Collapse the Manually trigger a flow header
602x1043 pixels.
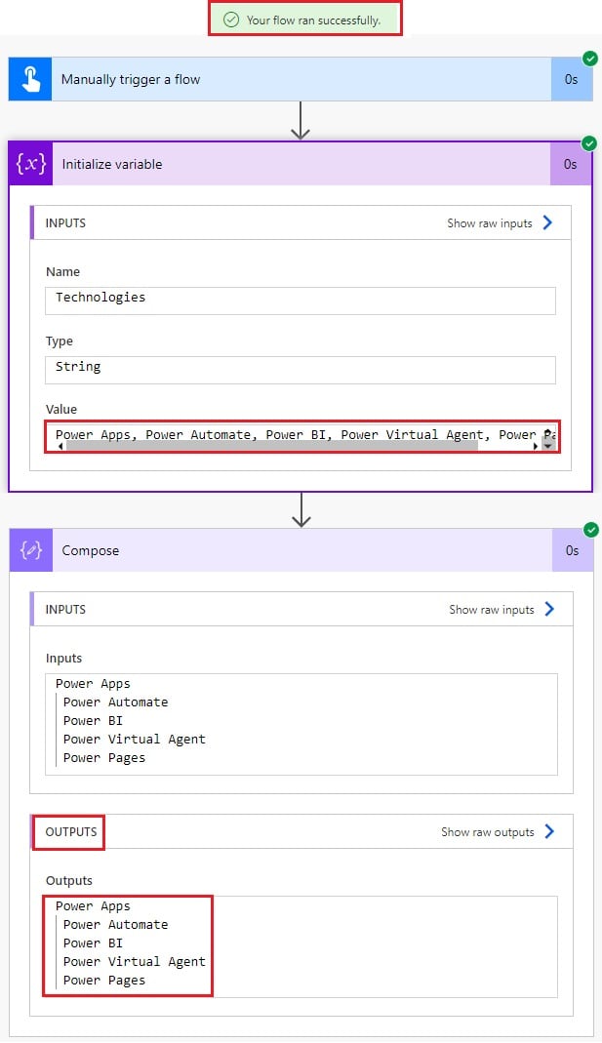(301, 79)
